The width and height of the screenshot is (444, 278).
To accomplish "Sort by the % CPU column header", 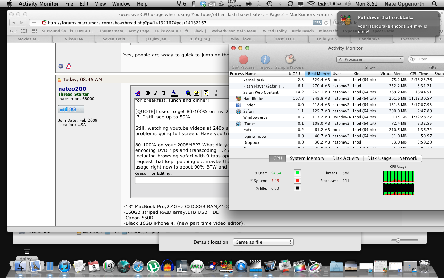I will pos(296,74).
